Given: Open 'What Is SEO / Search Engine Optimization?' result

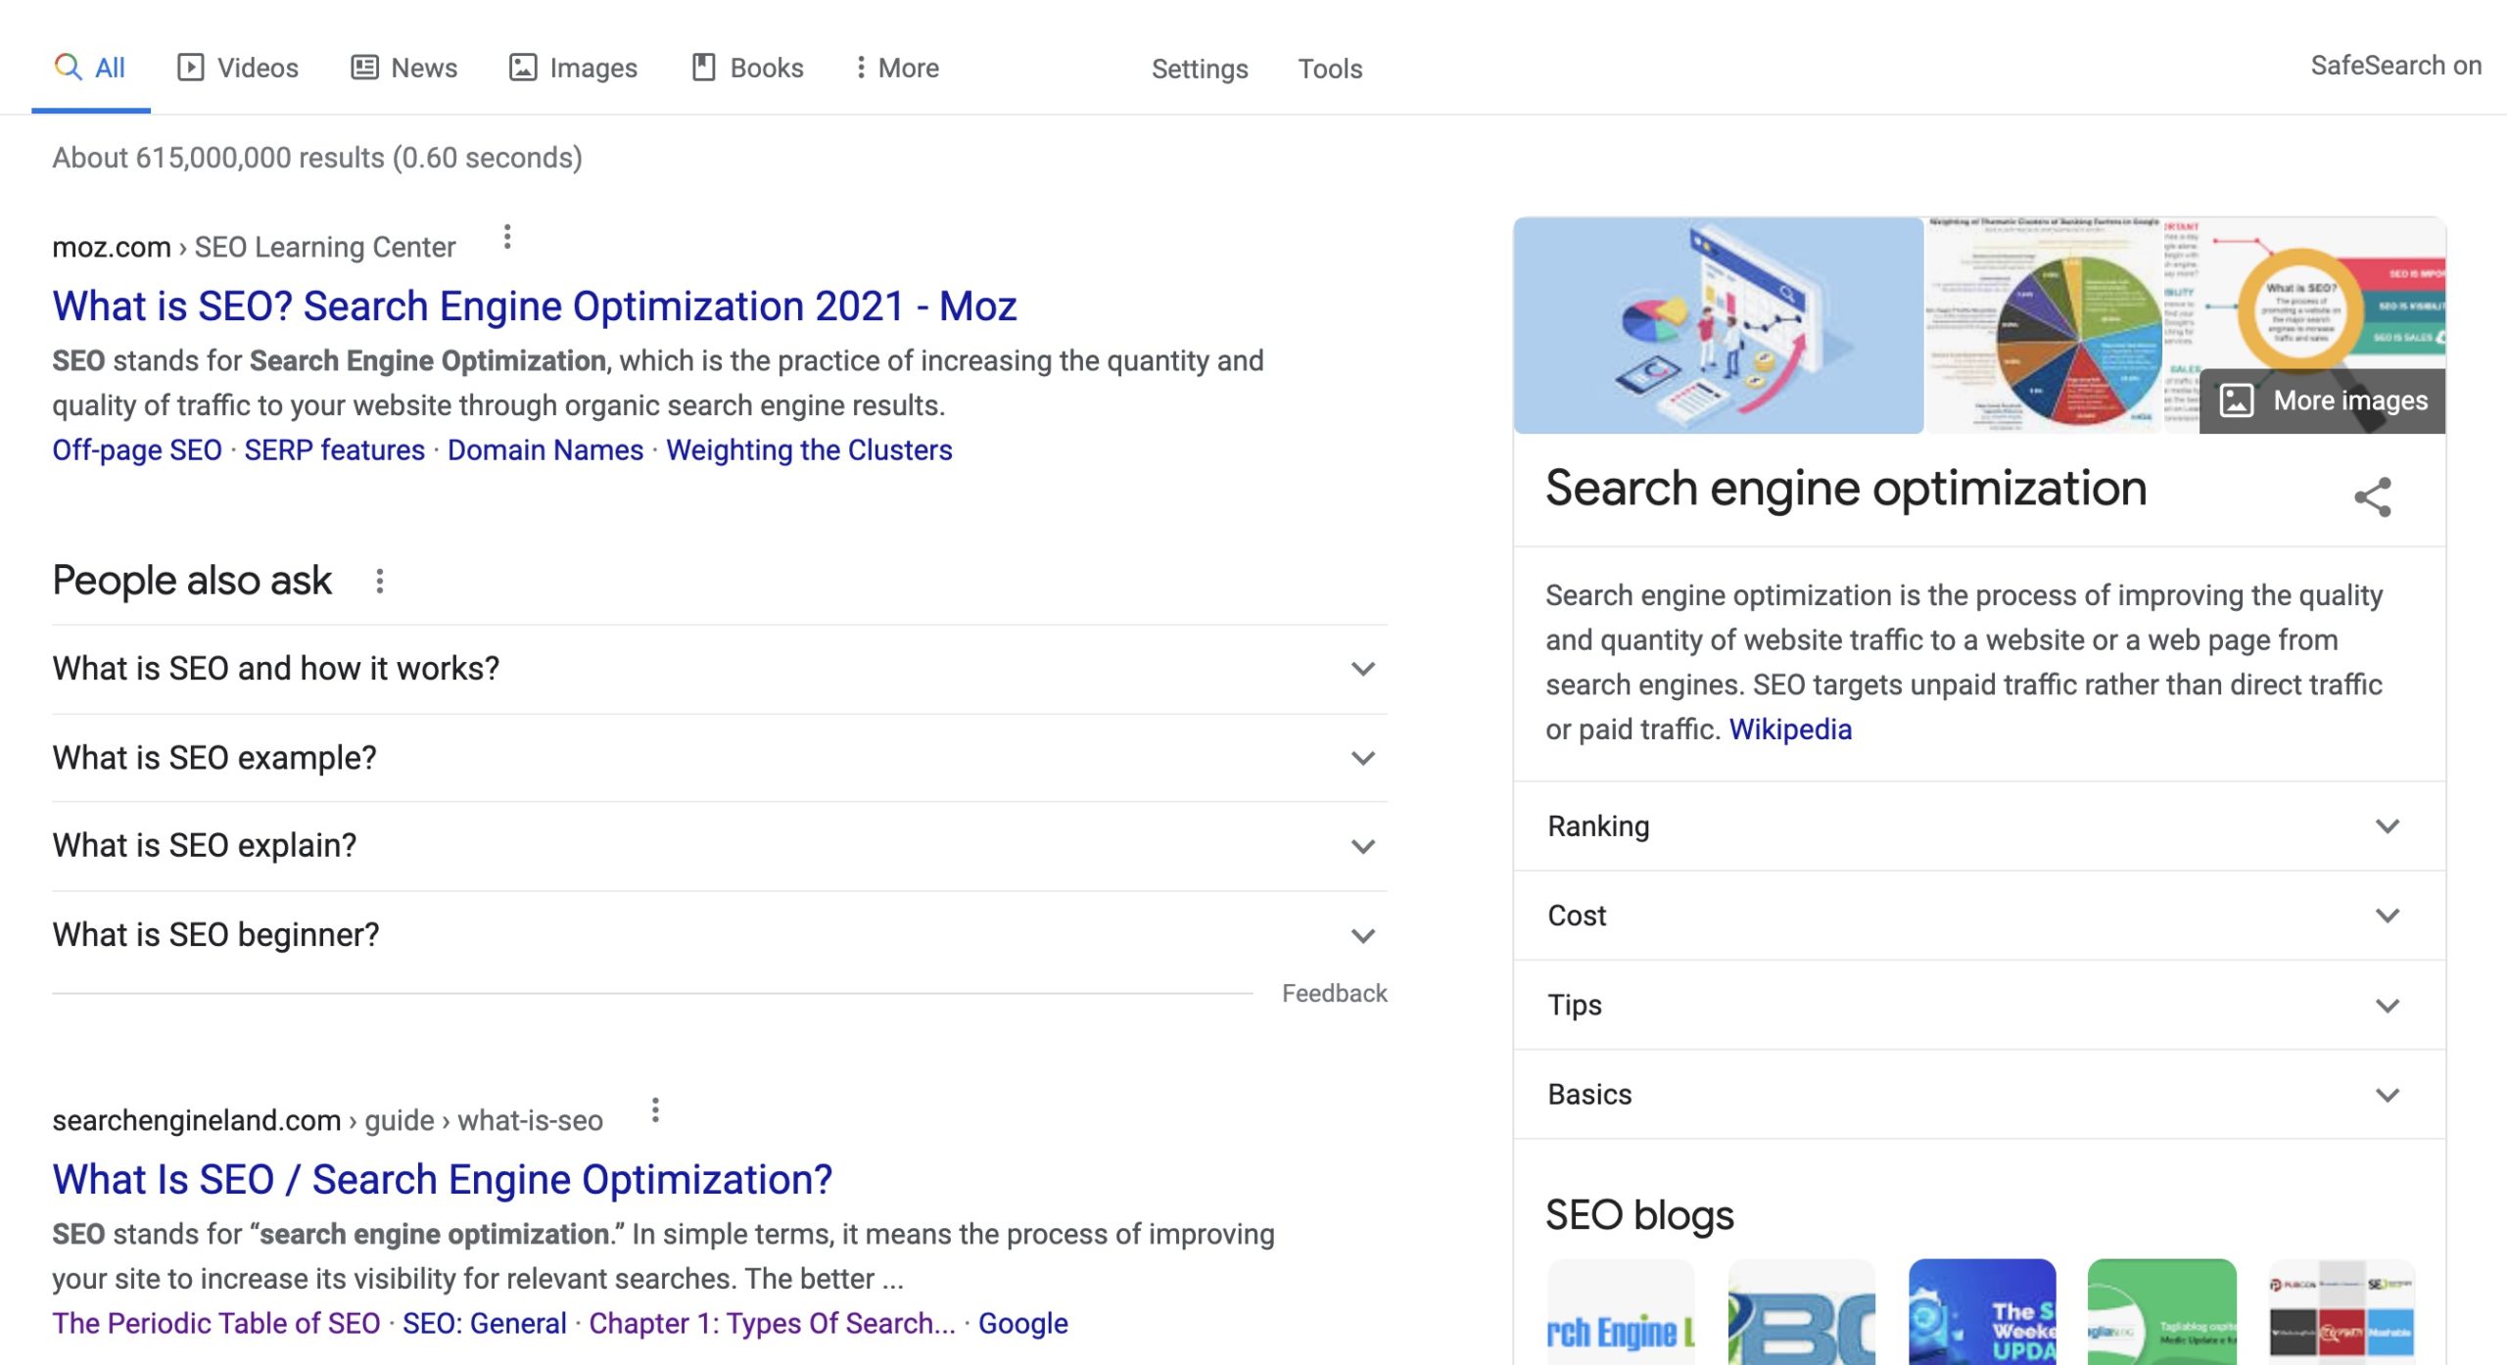Looking at the screenshot, I should coord(443,1180).
